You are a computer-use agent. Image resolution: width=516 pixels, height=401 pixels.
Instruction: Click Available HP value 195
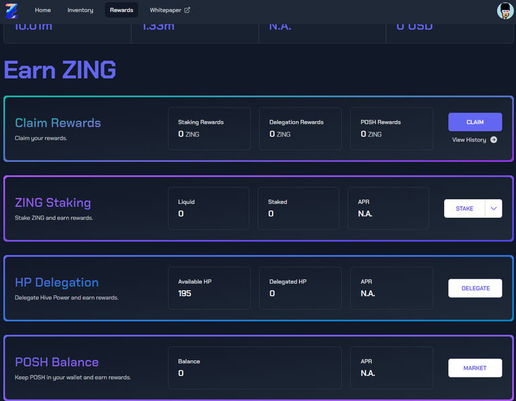coord(185,294)
